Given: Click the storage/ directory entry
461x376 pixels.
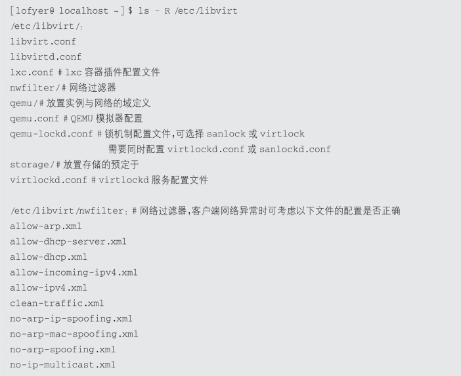Looking at the screenshot, I should [x=74, y=165].
